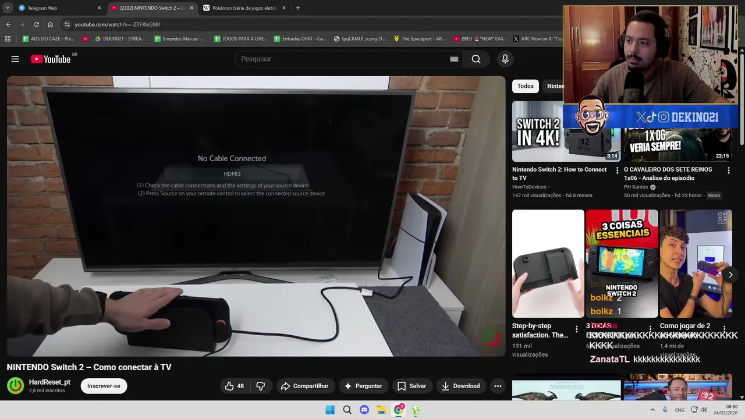Click the Perguntar button
The image size is (745, 419).
363,386
